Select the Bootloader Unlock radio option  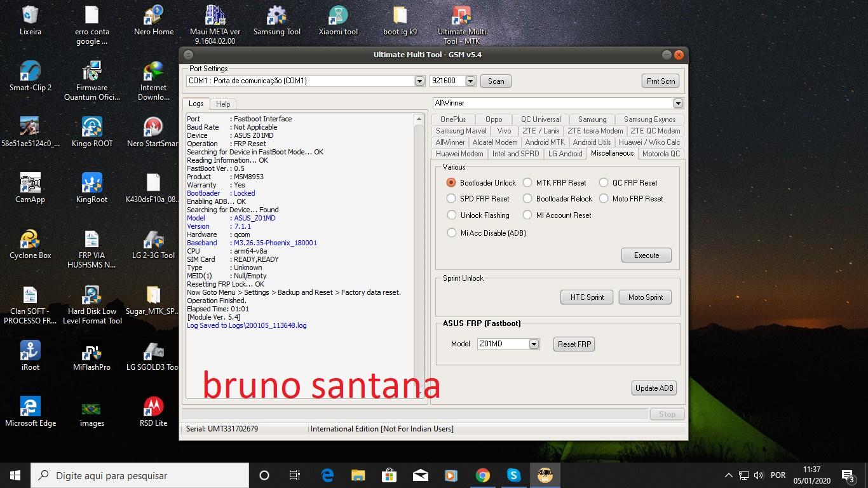pos(481,182)
